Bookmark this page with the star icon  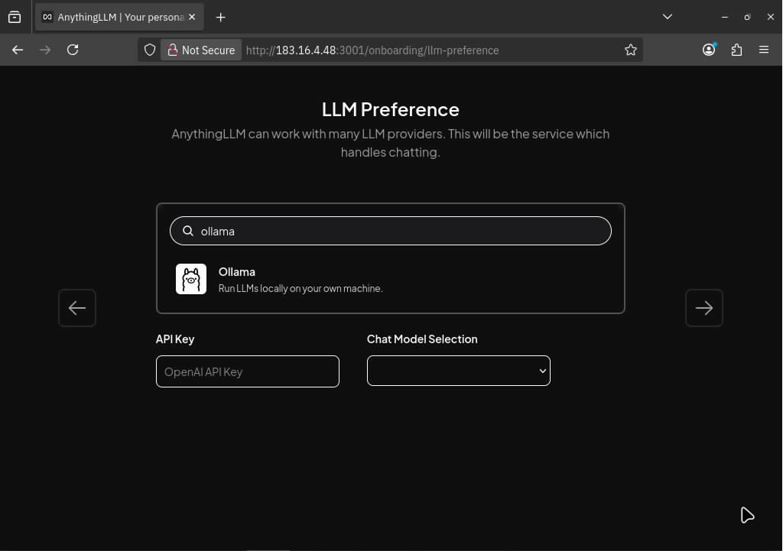tap(630, 50)
